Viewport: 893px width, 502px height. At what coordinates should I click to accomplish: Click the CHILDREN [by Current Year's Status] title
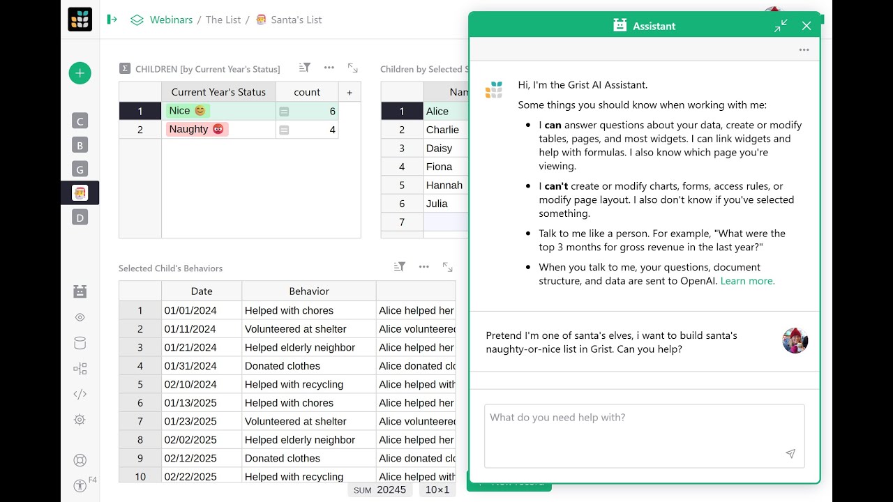pyautogui.click(x=207, y=69)
